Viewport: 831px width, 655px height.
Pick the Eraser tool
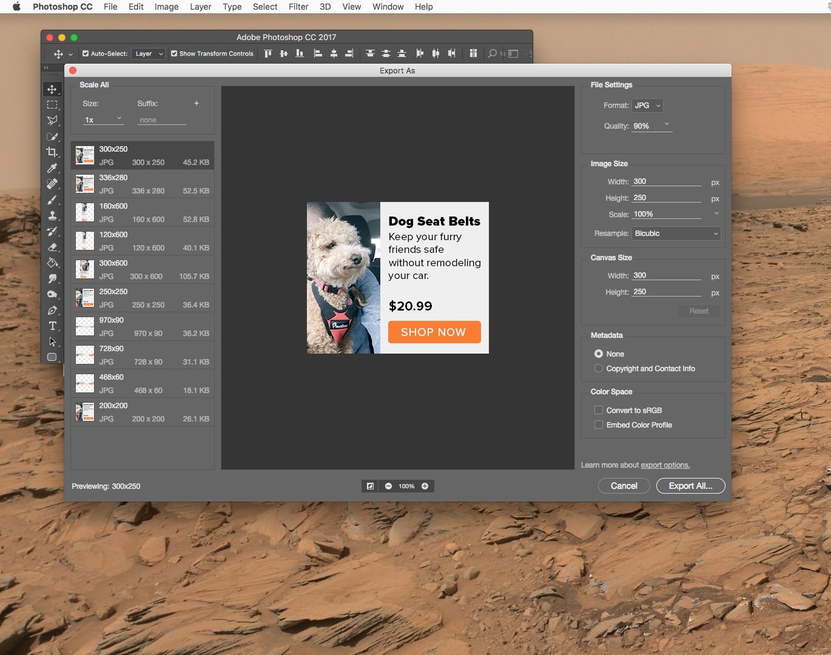(x=52, y=247)
